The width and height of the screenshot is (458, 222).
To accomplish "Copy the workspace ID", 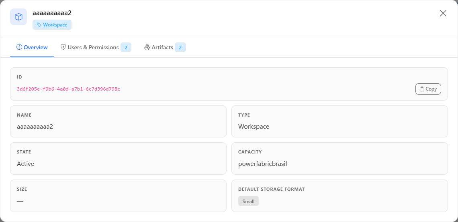I will pyautogui.click(x=428, y=89).
